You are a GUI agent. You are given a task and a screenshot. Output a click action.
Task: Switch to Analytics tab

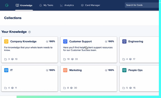click(67, 5)
